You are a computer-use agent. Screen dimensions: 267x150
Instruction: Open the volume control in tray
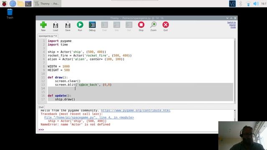(256, 4)
